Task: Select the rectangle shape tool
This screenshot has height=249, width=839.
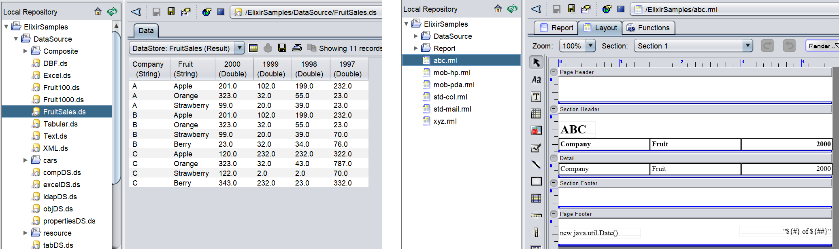Action: click(x=536, y=181)
